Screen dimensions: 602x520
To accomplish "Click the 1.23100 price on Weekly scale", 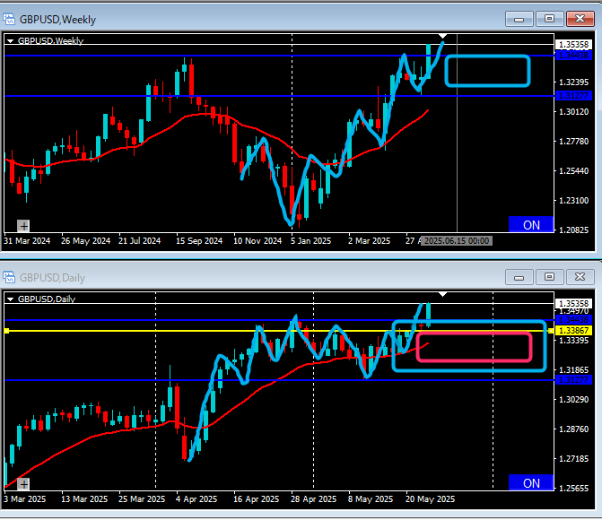I will click(573, 200).
